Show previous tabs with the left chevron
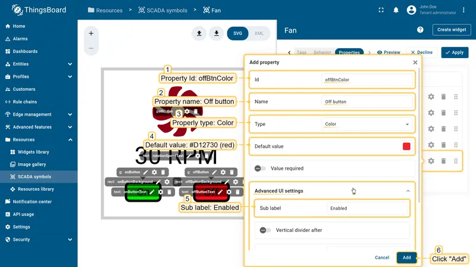Viewport: 476px width, 267px height. (x=289, y=52)
